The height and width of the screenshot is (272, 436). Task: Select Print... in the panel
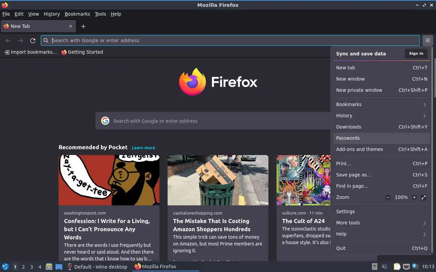point(381,164)
